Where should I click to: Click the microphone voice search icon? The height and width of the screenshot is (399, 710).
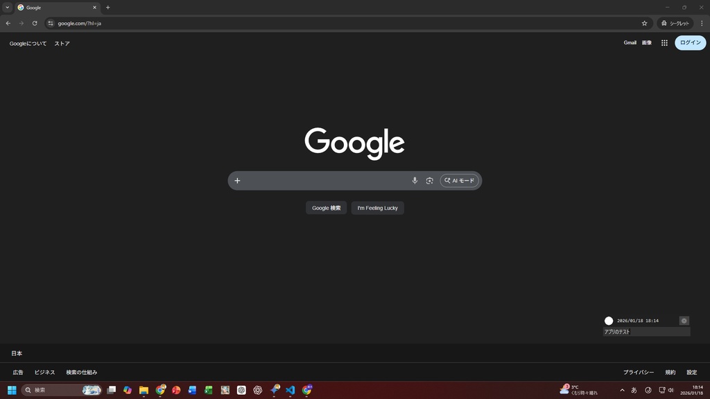pos(415,181)
